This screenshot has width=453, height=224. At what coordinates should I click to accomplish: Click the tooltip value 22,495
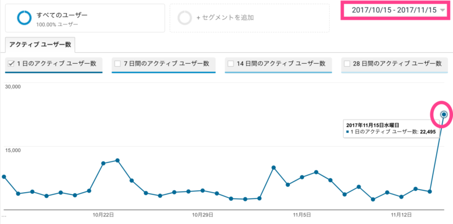427,132
